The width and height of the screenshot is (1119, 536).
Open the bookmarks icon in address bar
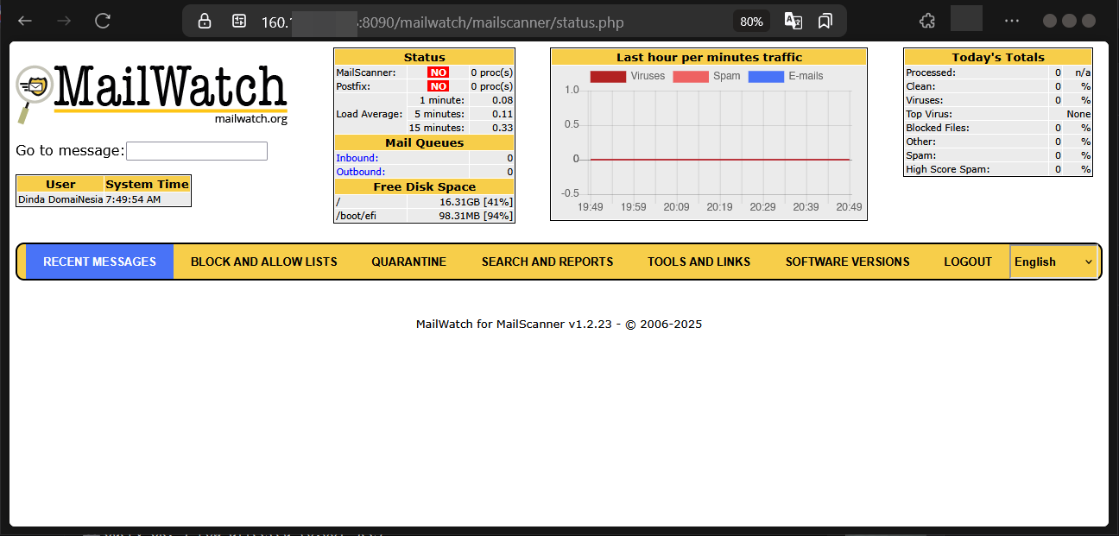(825, 22)
